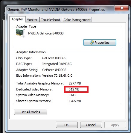The image size is (131, 133).
Task: Click the Dedicated Video Memory label
Action: point(34,89)
